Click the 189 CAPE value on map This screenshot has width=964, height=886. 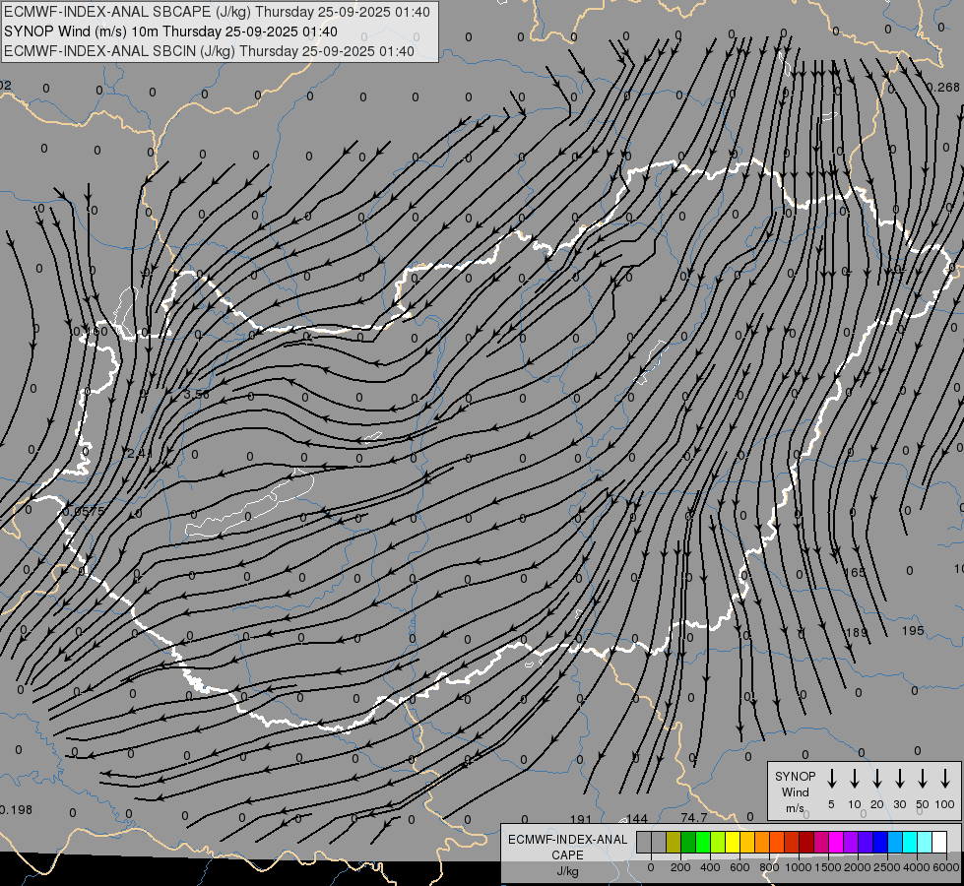(857, 633)
